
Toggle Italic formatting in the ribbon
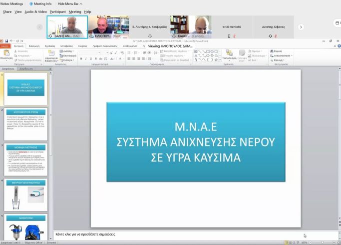85,59
